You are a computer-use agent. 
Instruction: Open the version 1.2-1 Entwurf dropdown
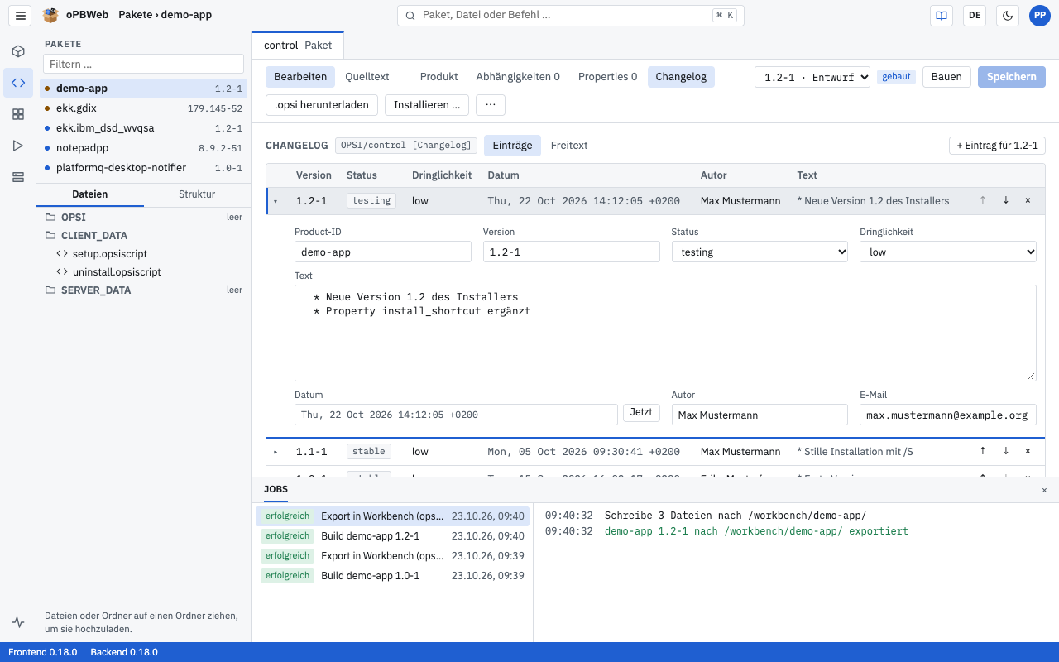812,77
